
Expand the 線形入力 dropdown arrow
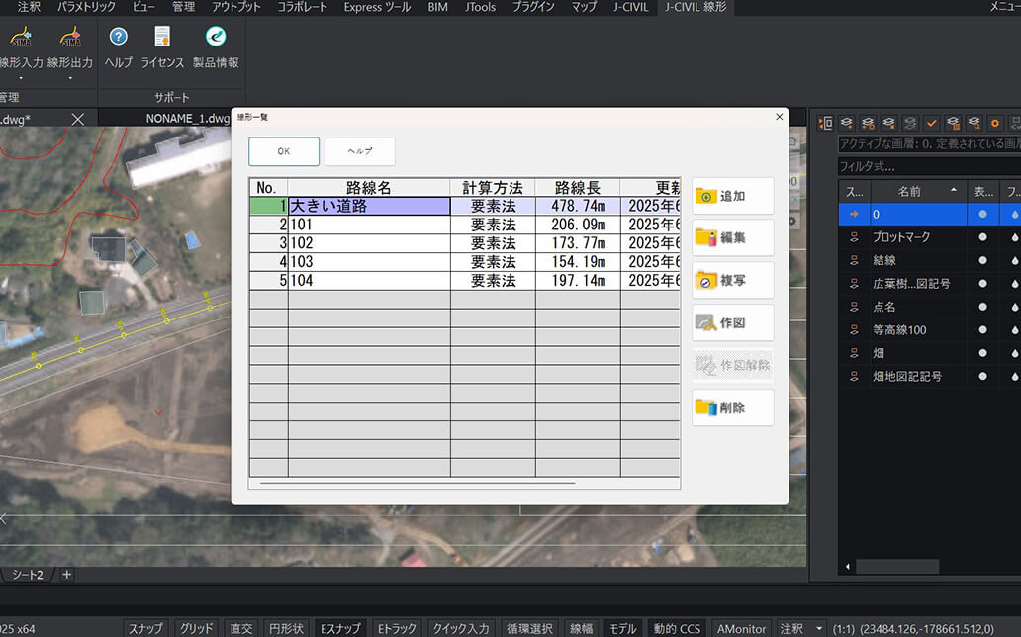pos(20,78)
